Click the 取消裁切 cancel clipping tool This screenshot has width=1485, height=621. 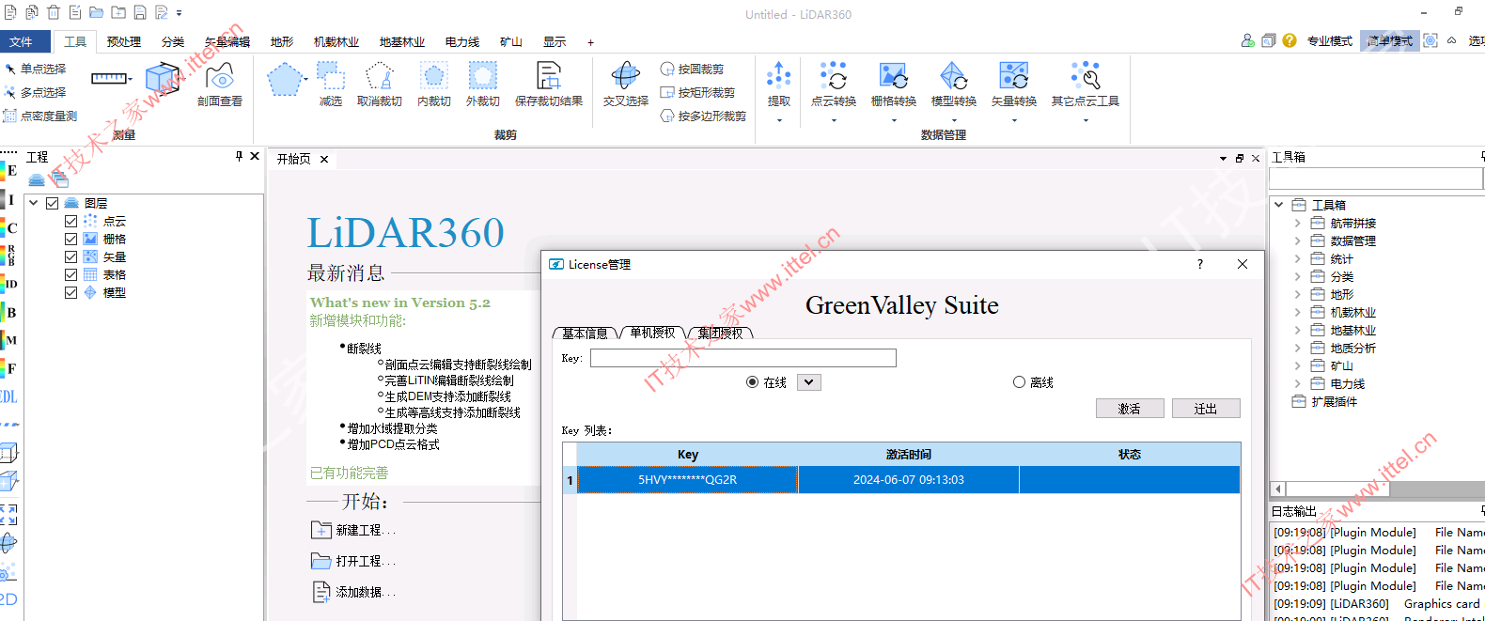(x=380, y=85)
